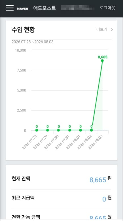Select the 2026.08.01 chart data point

pyautogui.click(x=80, y=130)
